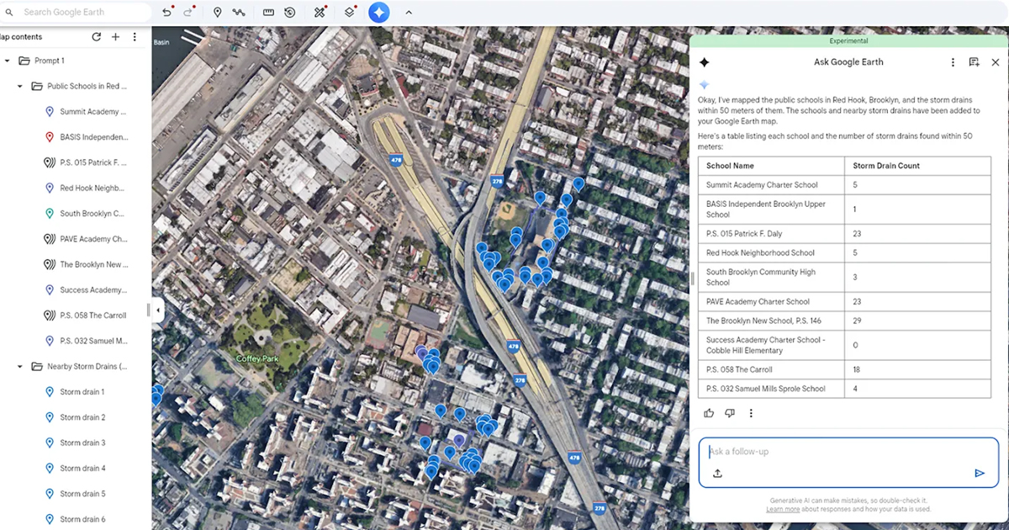This screenshot has height=530, width=1009.
Task: Open the measure distance ruler tool
Action: [x=269, y=13]
